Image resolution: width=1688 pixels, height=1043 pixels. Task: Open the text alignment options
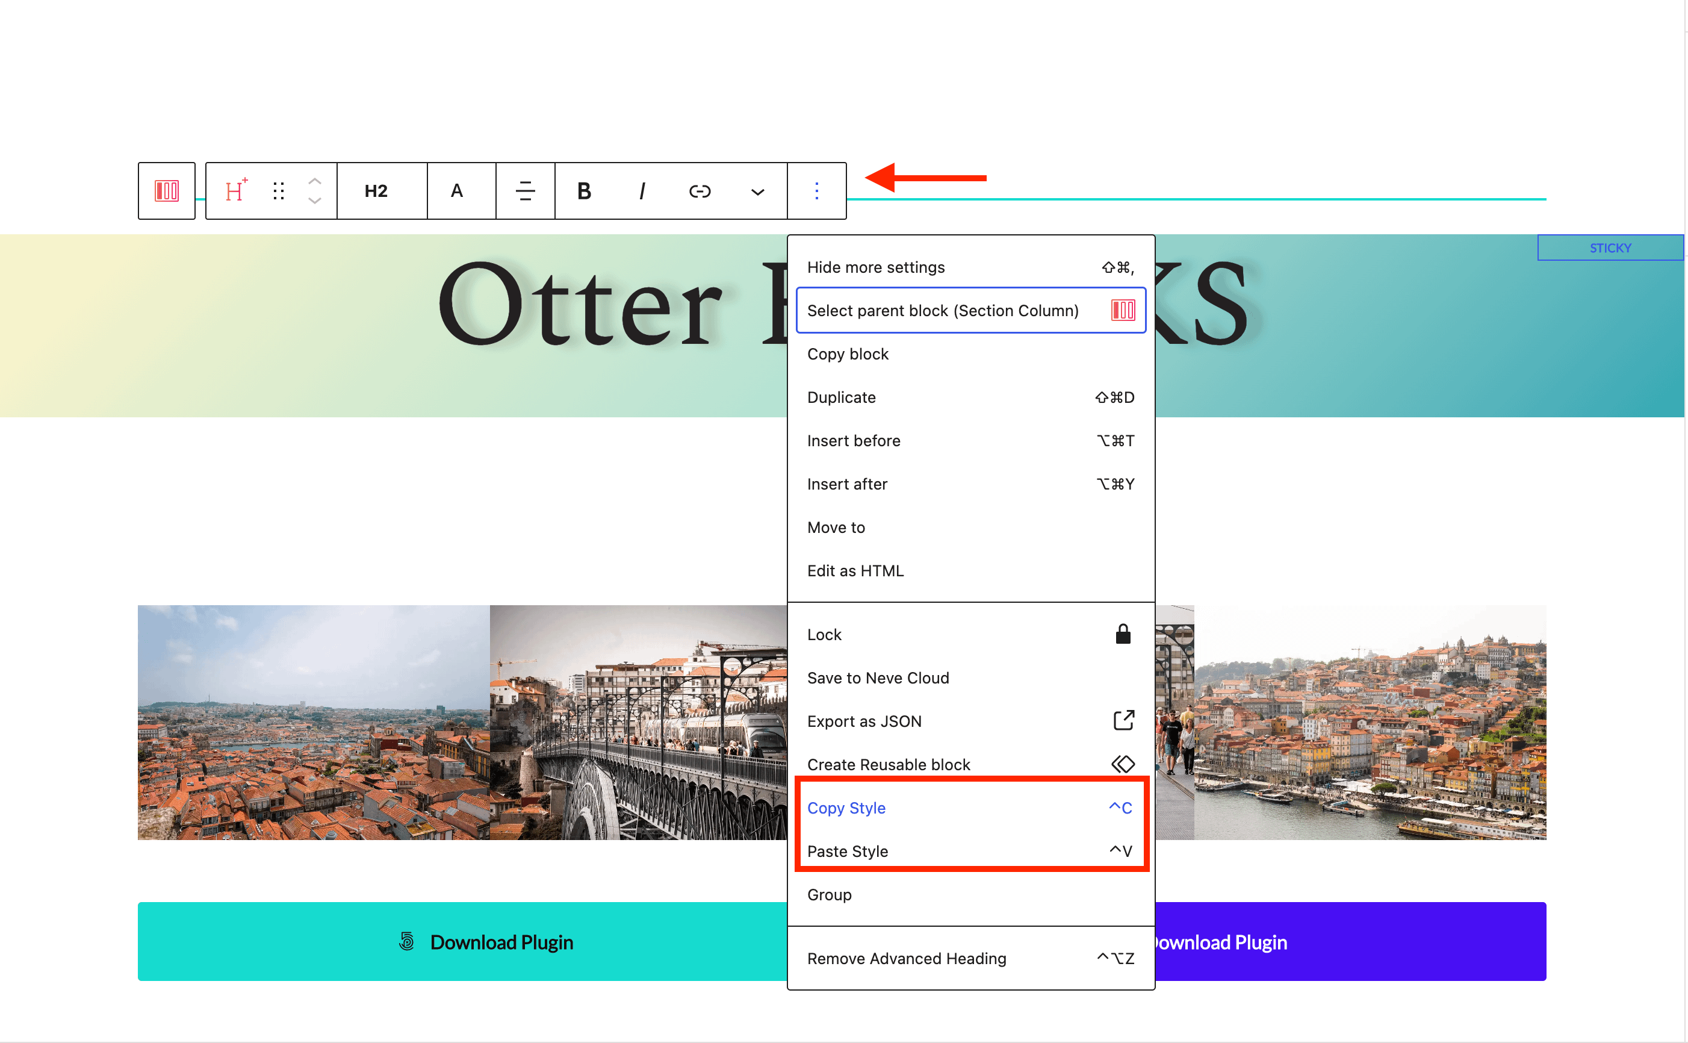pos(526,191)
